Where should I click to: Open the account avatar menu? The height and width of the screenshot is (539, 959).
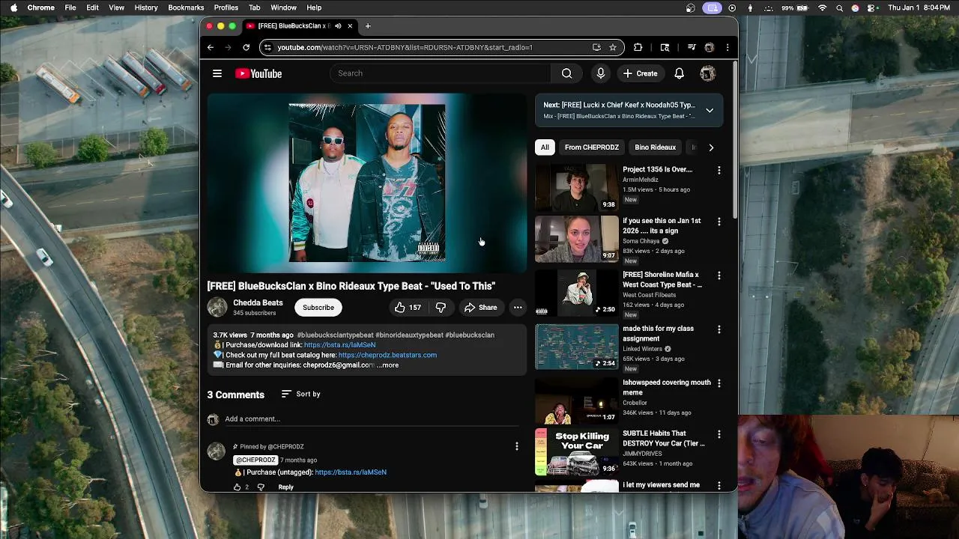pos(707,73)
